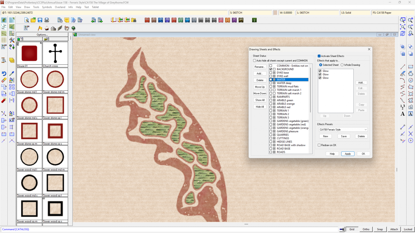Open the tree vegetation symbol catalog
This screenshot has height=233, width=415.
coord(73,28)
